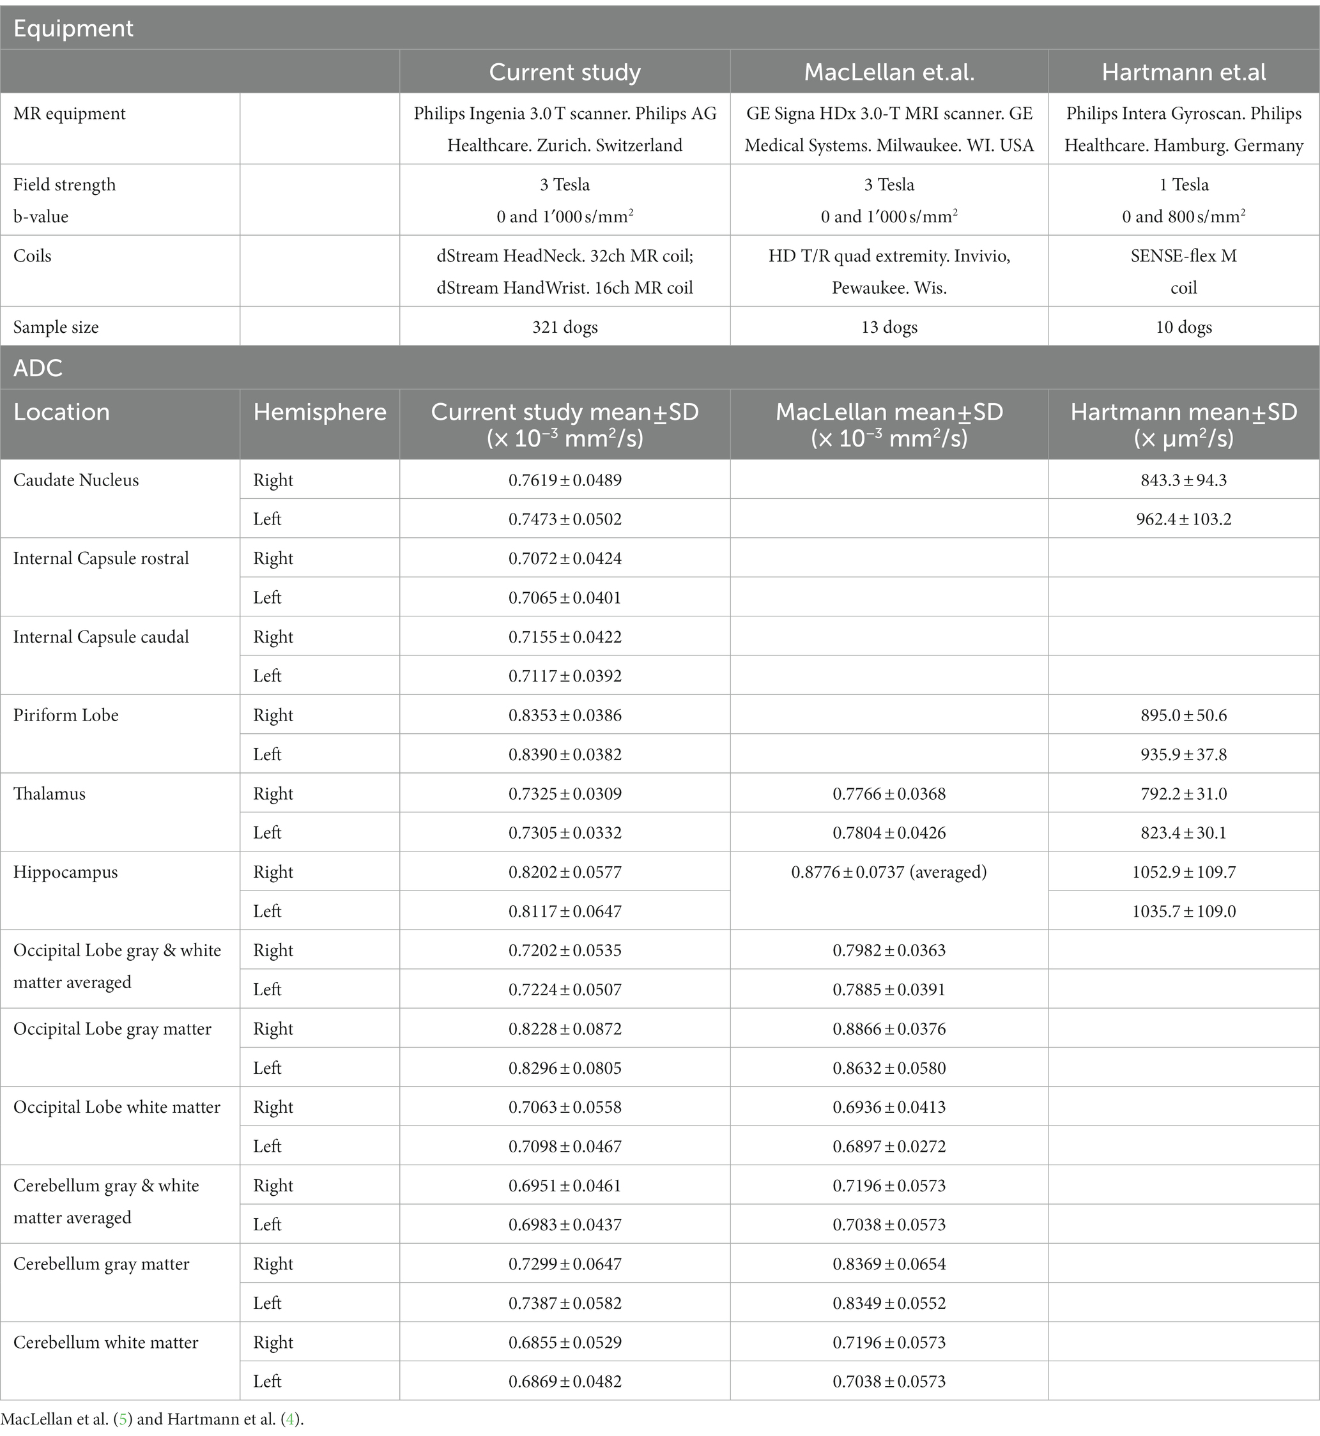
Task: Click the MacLellan et.al. column header
Action: (889, 72)
